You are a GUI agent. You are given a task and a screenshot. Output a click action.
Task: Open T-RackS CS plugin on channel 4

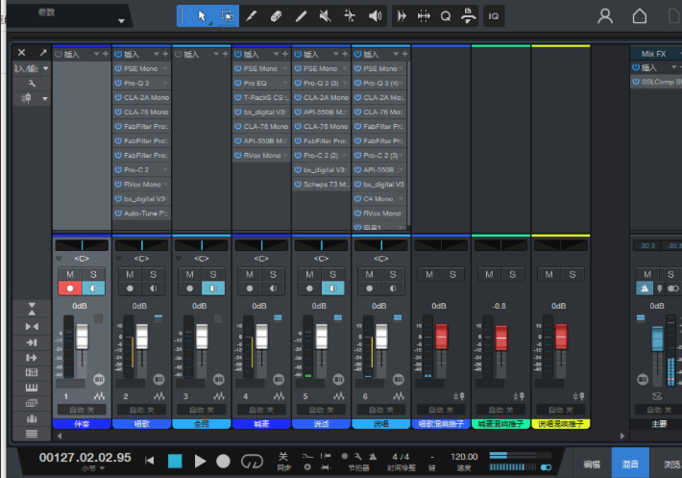[x=262, y=97]
